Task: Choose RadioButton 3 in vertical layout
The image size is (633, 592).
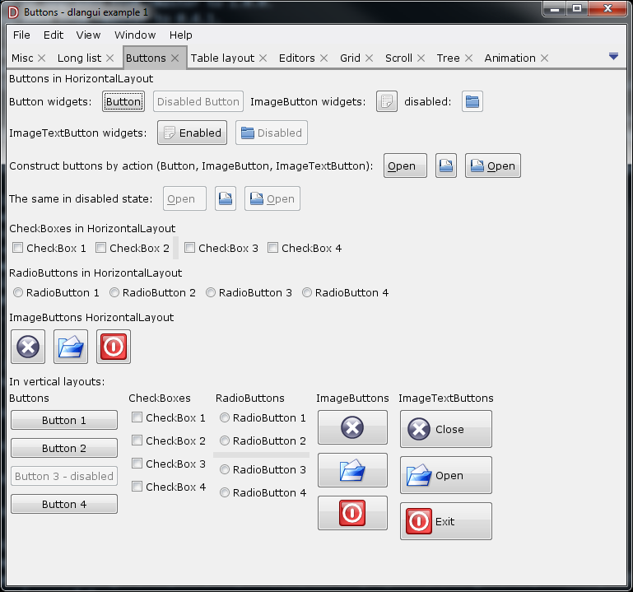Action: (x=225, y=469)
